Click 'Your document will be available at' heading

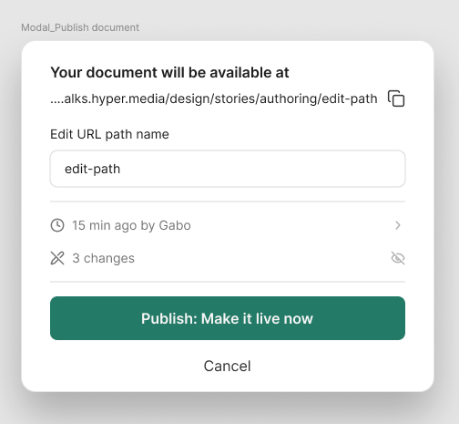(169, 73)
